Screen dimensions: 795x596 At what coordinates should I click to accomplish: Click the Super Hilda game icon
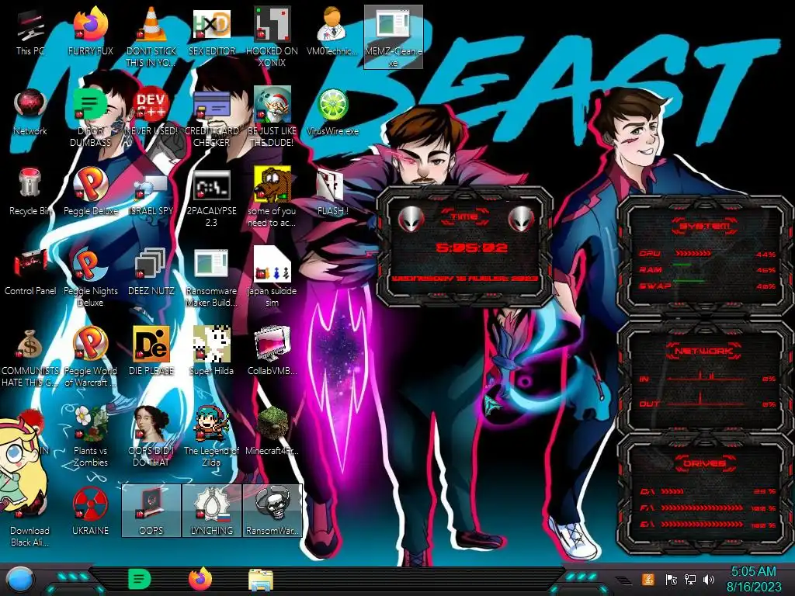211,352
